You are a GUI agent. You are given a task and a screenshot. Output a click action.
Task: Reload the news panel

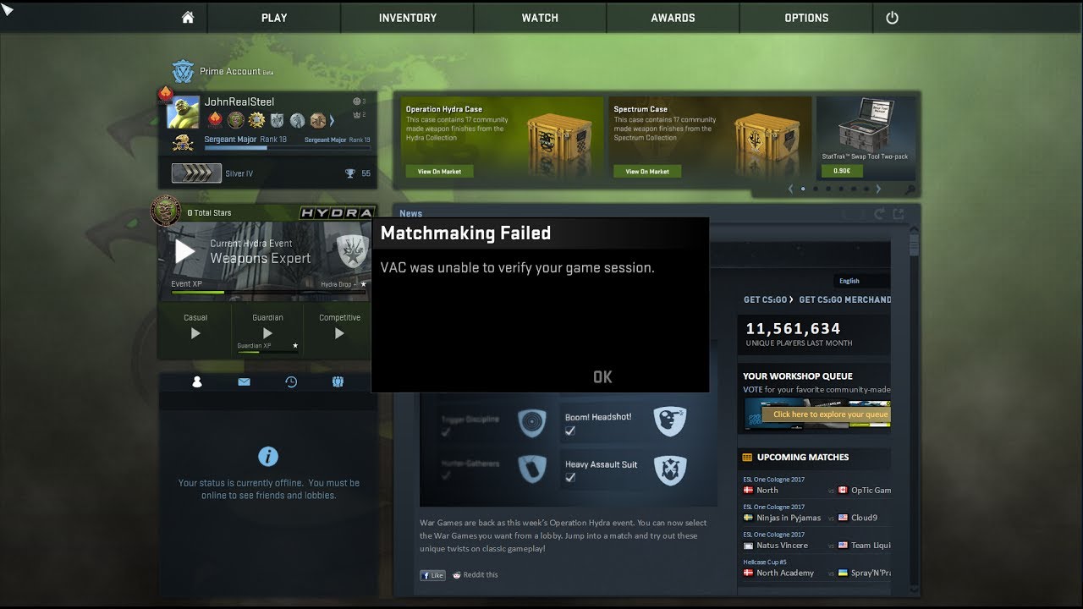pyautogui.click(x=879, y=214)
